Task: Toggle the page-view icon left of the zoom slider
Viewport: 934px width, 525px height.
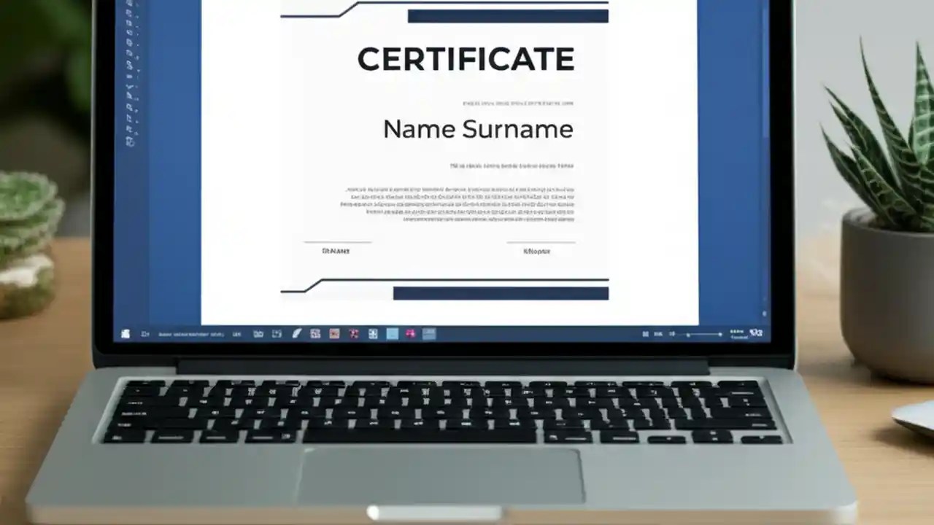Action: (x=645, y=333)
